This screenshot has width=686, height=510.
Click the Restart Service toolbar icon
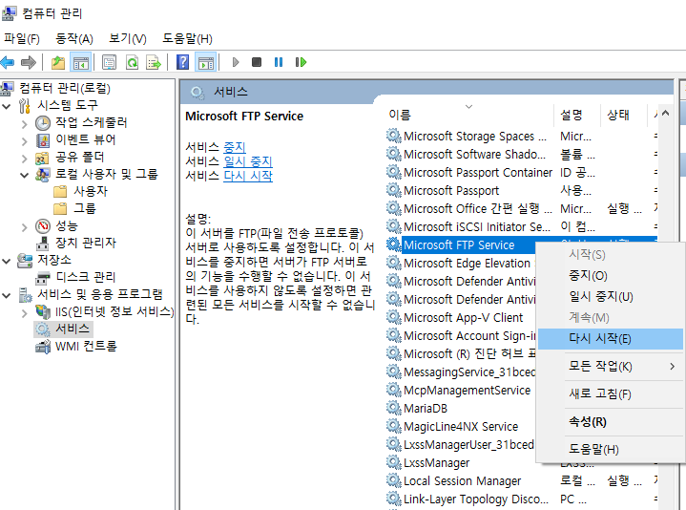point(301,62)
